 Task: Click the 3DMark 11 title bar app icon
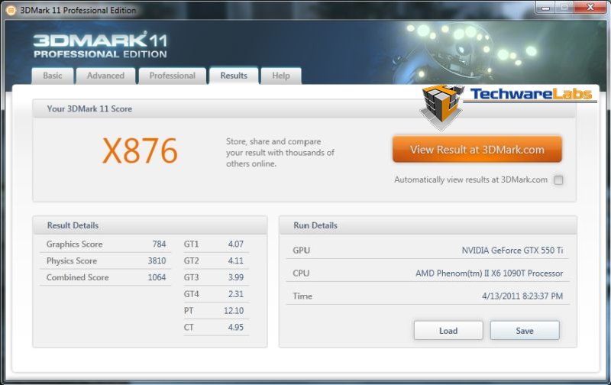(x=11, y=10)
